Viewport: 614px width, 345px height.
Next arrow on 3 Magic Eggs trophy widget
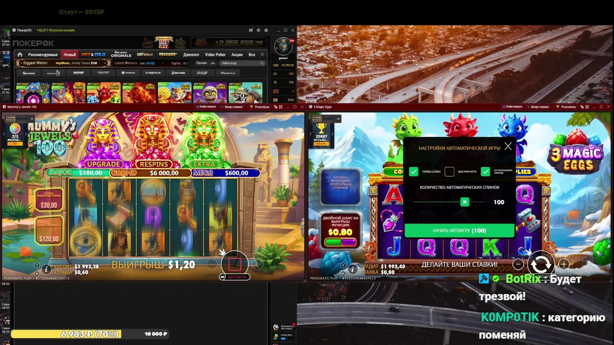point(332,134)
